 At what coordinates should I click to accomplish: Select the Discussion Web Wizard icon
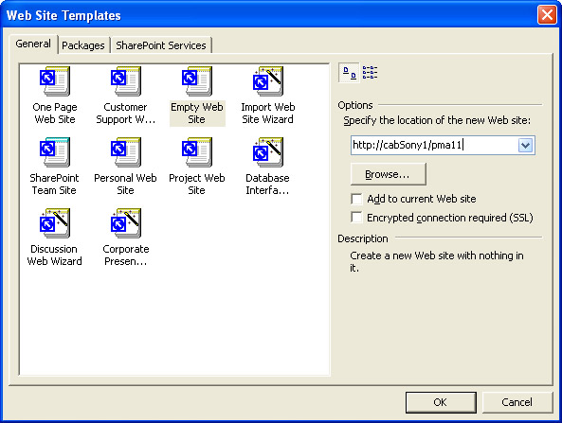click(x=54, y=223)
